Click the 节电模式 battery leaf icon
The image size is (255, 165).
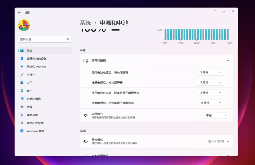pos(85,141)
